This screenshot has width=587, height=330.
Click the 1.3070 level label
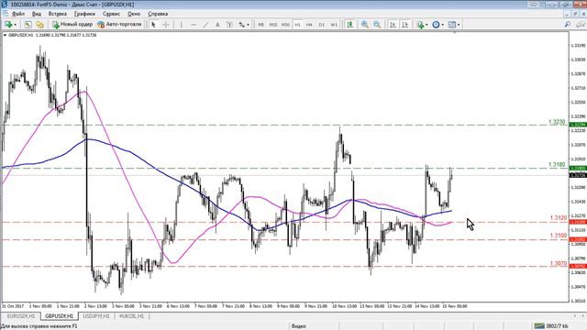[559, 264]
